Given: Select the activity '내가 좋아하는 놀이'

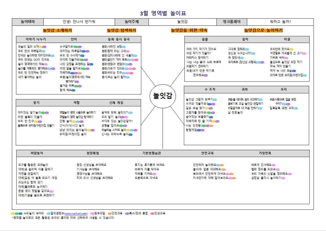Looking at the screenshot, I should coord(30,77).
